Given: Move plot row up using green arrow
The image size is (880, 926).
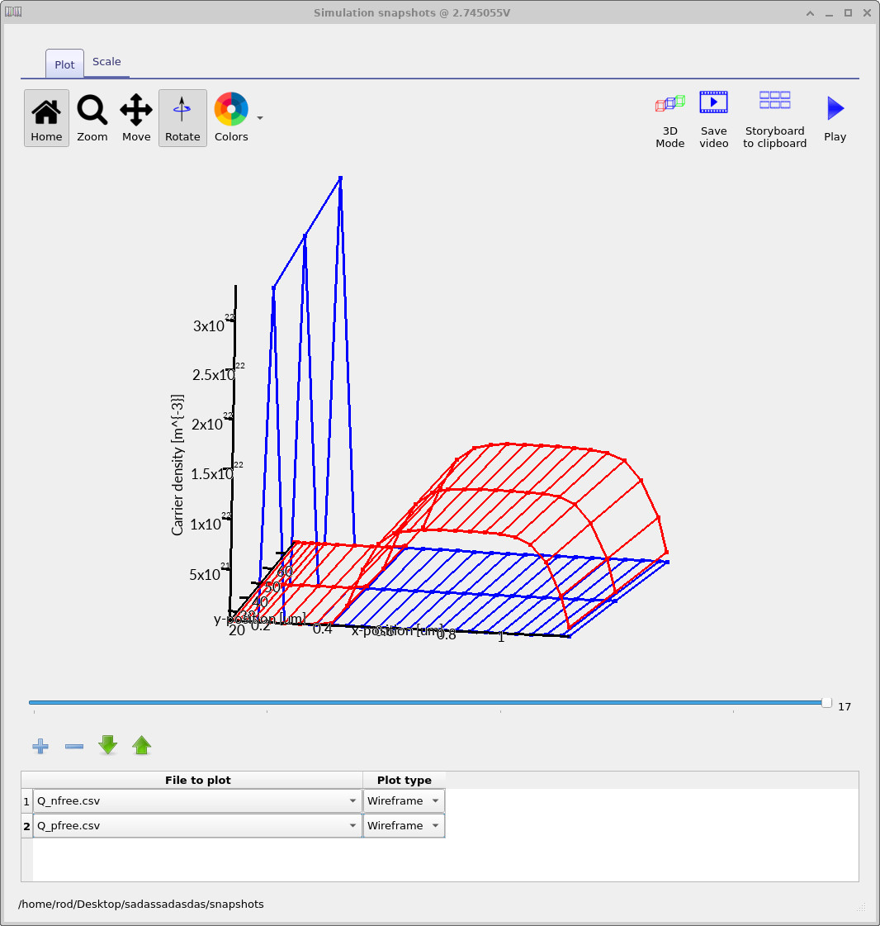Looking at the screenshot, I should point(141,746).
